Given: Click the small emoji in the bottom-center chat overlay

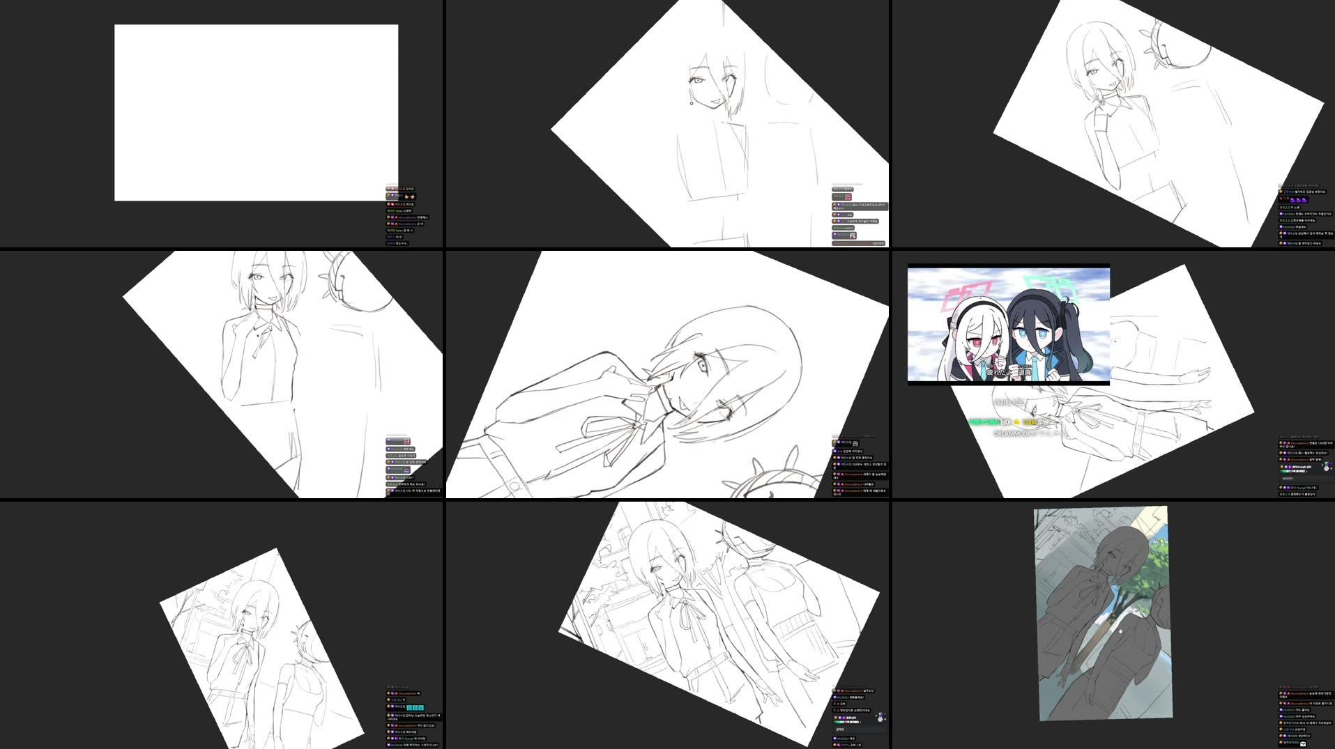Looking at the screenshot, I should pos(880,718).
